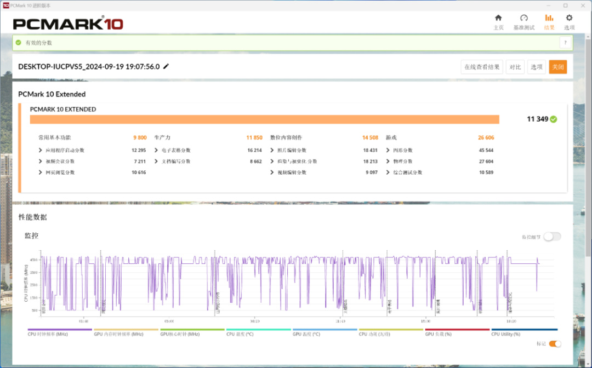
Task: Click the value 9 097
Action: tap(372, 173)
